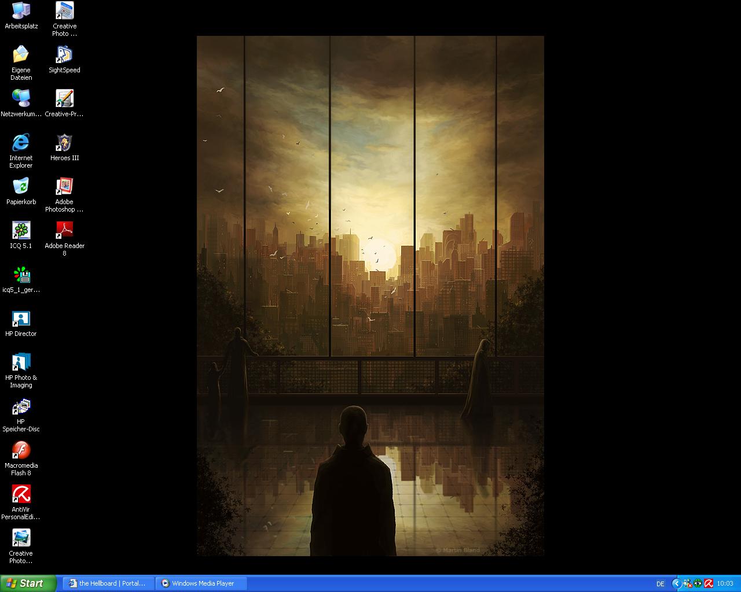Open Macromedia Flash 8 shortcut
The width and height of the screenshot is (741, 592).
coord(21,450)
